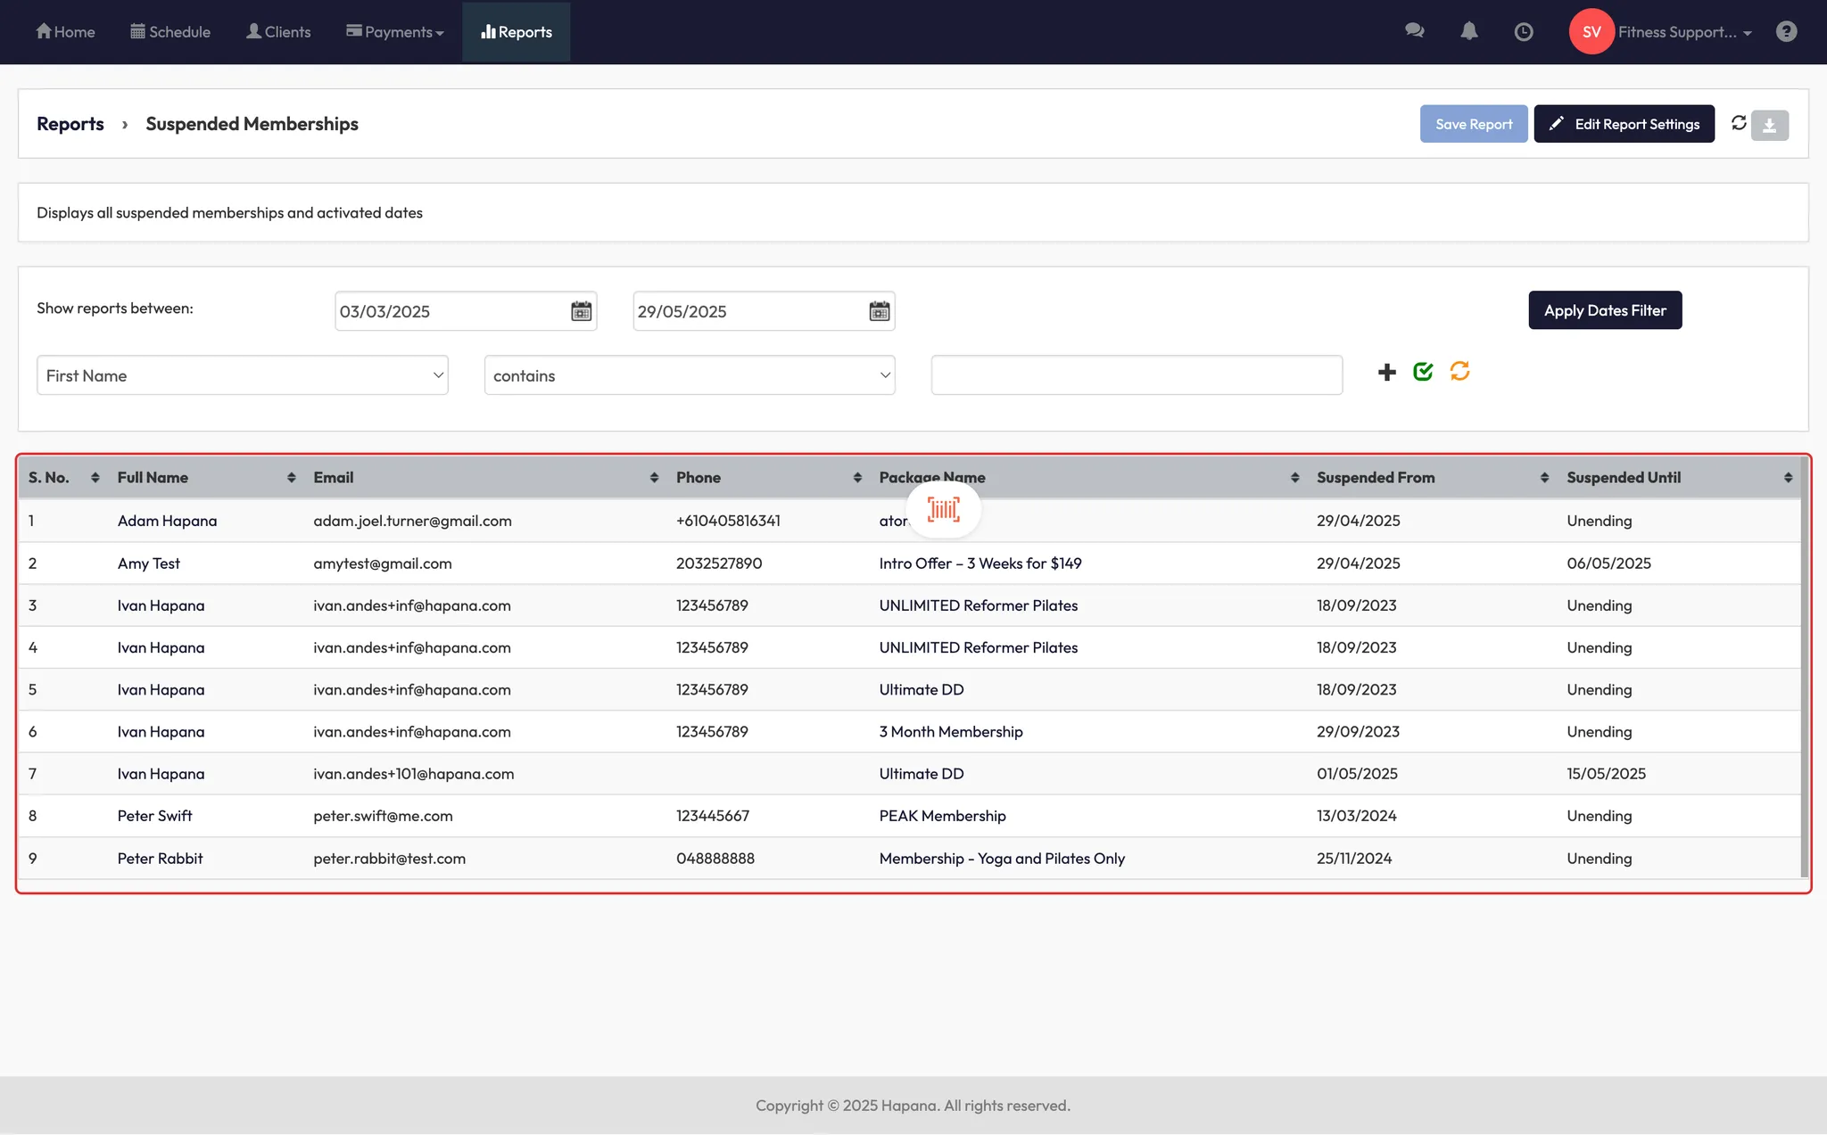This screenshot has height=1135, width=1827.
Task: Reset filters with the orange refresh icon
Action: 1459,371
